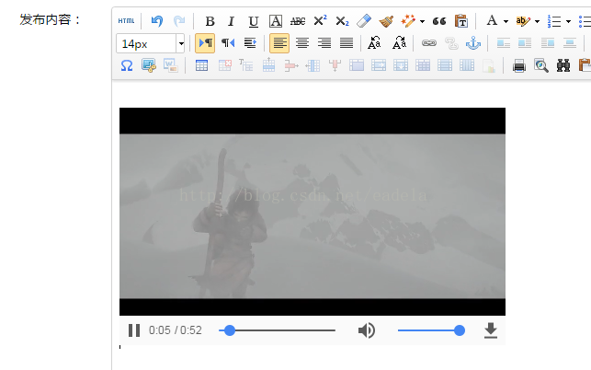Print the editor content
This screenshot has height=370, width=591.
pyautogui.click(x=519, y=65)
